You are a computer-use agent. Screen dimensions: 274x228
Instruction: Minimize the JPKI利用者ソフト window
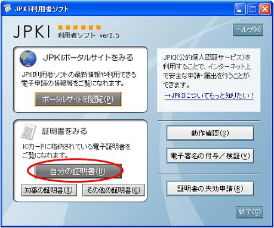point(240,9)
